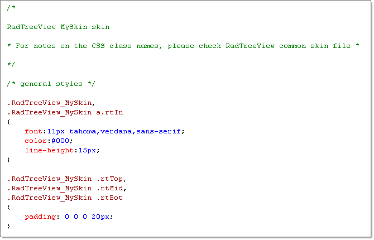Click the 'RadTreeView MySkin skin' comment line
This screenshot has width=374, height=240.
point(58,27)
